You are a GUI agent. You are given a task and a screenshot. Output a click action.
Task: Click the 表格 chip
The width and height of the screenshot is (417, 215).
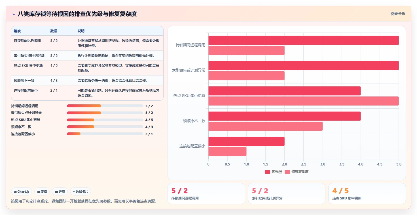[x=42, y=192]
